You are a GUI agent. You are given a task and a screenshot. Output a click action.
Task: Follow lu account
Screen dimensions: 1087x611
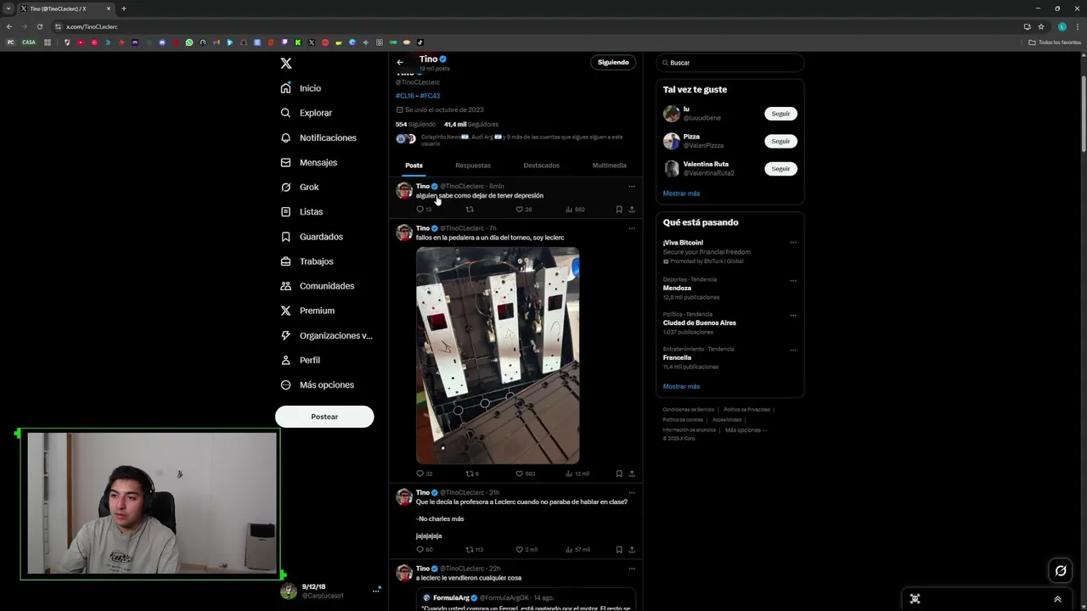tap(780, 114)
